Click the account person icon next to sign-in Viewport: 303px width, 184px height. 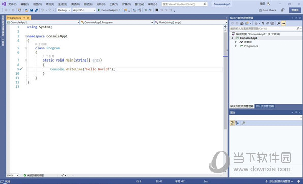coord(268,4)
